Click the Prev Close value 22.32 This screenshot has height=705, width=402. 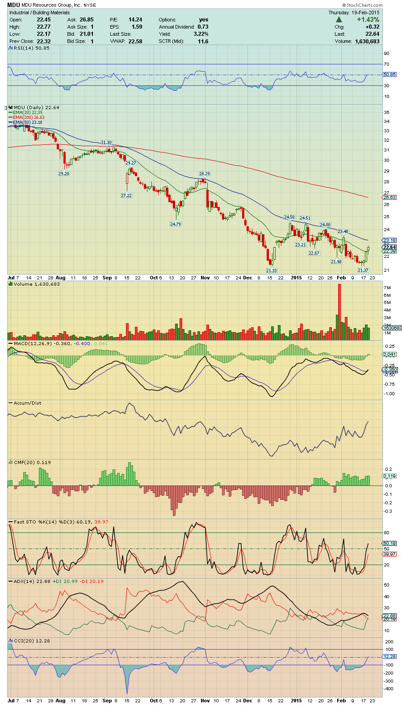pos(44,41)
